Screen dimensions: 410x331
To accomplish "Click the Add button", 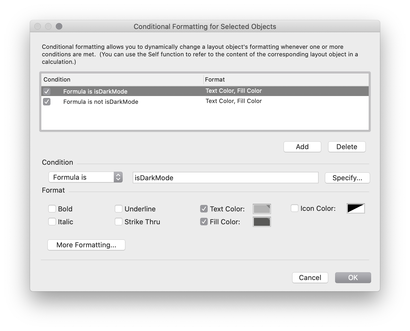I will (302, 147).
